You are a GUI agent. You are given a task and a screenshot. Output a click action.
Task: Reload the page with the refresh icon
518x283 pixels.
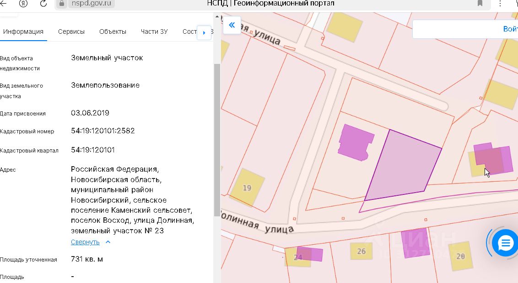click(x=43, y=4)
